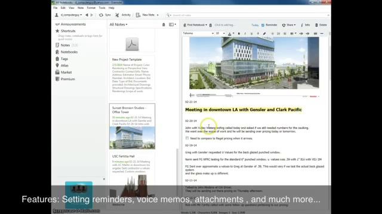This screenshot has width=382, height=214.
Task: Toggle bold formatting
Action: click(x=239, y=34)
